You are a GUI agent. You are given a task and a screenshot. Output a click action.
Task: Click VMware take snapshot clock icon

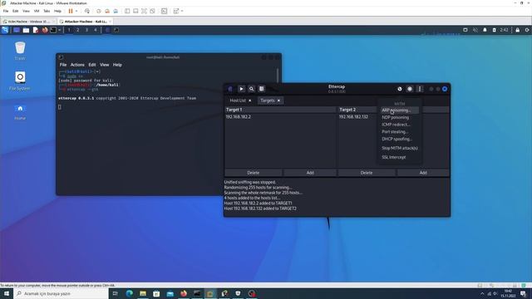[x=99, y=11]
